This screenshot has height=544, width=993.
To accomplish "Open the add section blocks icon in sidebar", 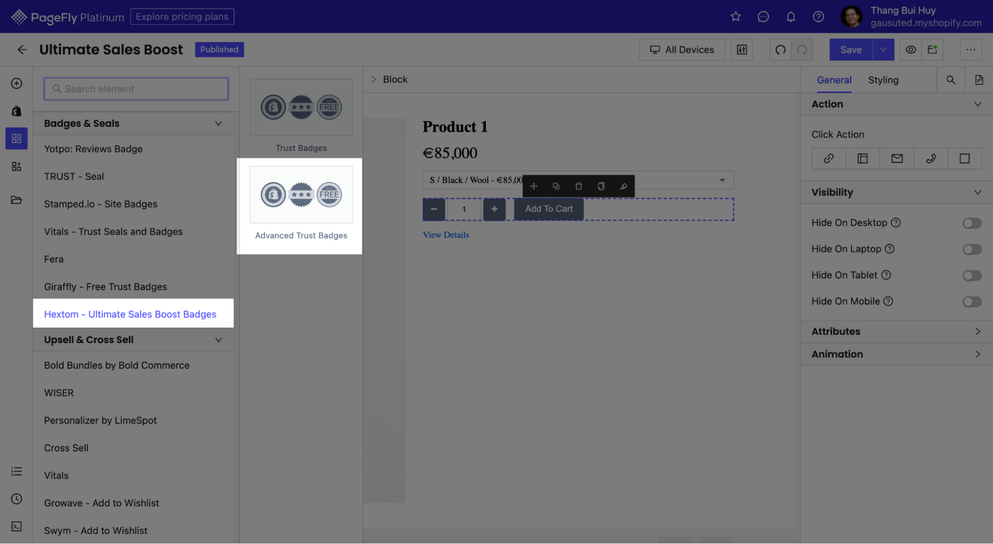I will click(16, 166).
